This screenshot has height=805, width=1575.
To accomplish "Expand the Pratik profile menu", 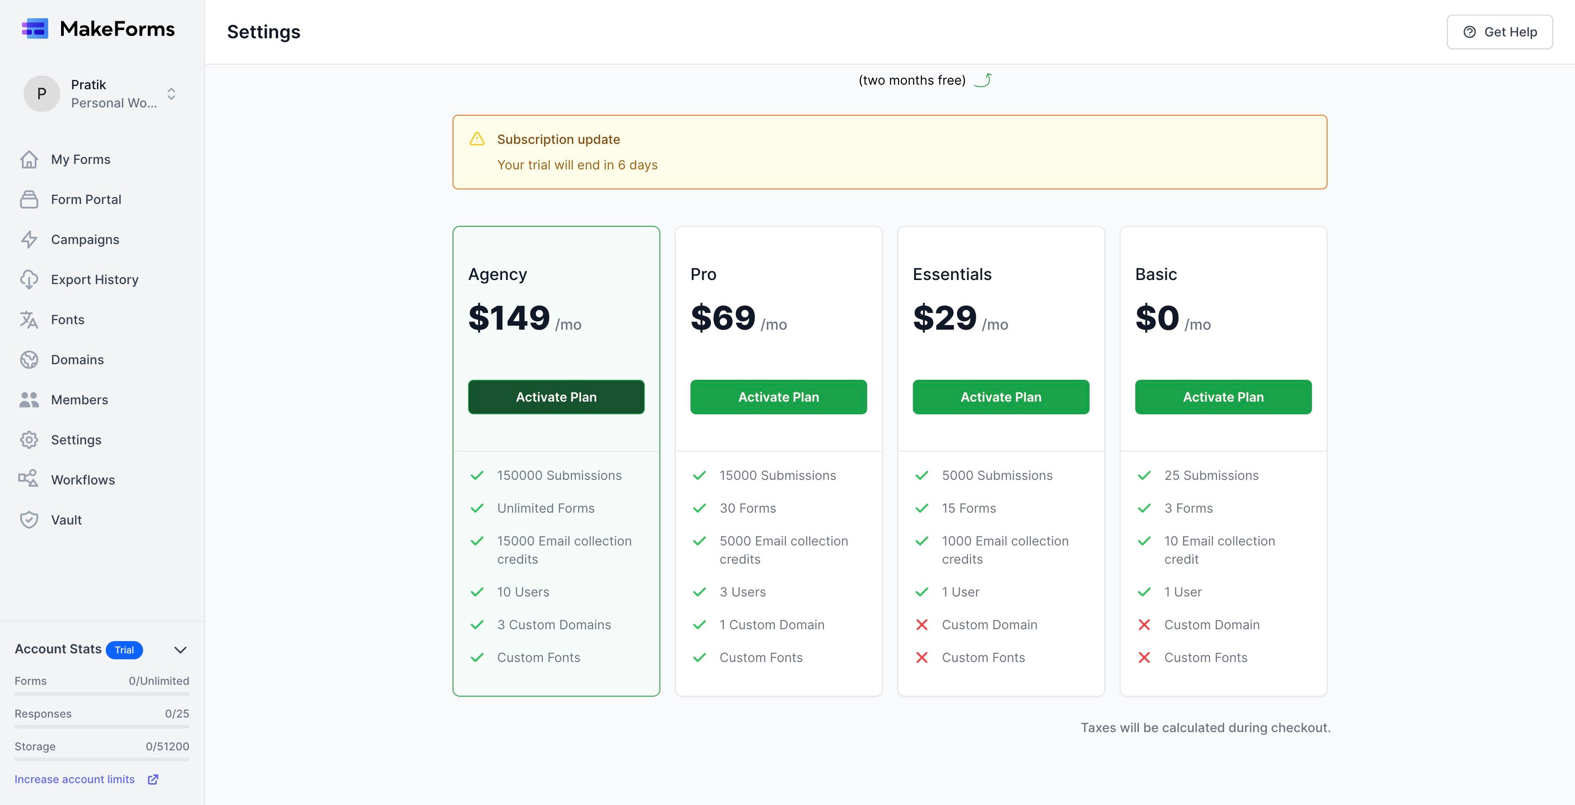I will pos(88,84).
